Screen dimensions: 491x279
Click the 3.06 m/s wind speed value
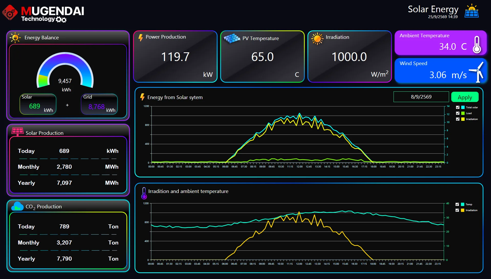point(448,75)
